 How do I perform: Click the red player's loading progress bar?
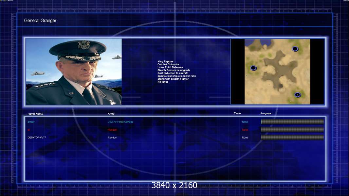click(x=292, y=129)
